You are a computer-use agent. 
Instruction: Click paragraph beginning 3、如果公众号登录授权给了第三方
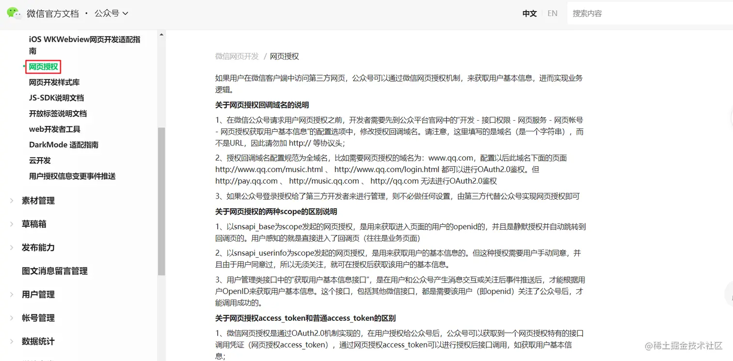(x=398, y=196)
